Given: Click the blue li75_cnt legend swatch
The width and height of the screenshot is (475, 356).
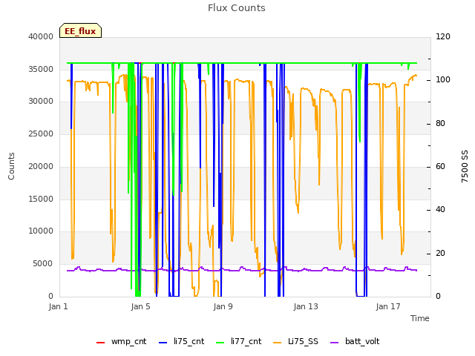Looking at the screenshot, I should click(163, 343).
